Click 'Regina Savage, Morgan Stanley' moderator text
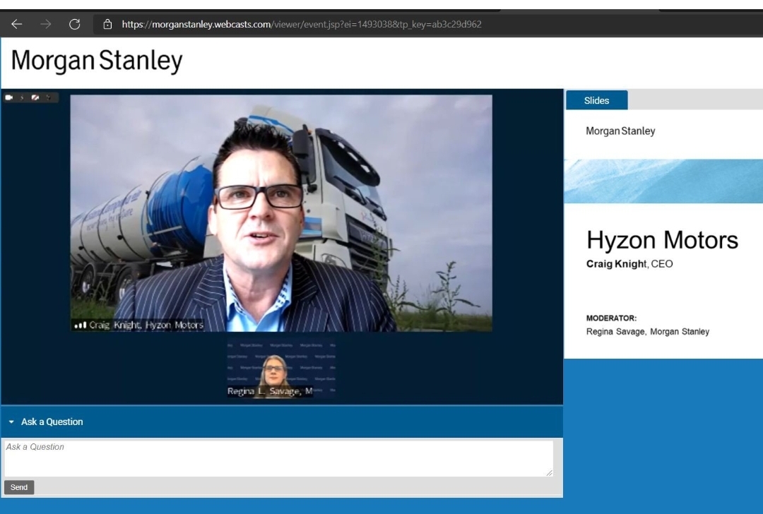Viewport: 763px width, 514px height. pyautogui.click(x=647, y=332)
